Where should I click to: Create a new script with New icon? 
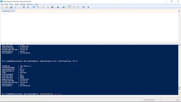[3, 7]
